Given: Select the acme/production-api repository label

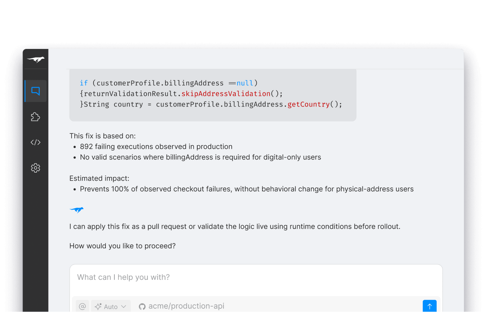Looking at the screenshot, I should [186, 306].
